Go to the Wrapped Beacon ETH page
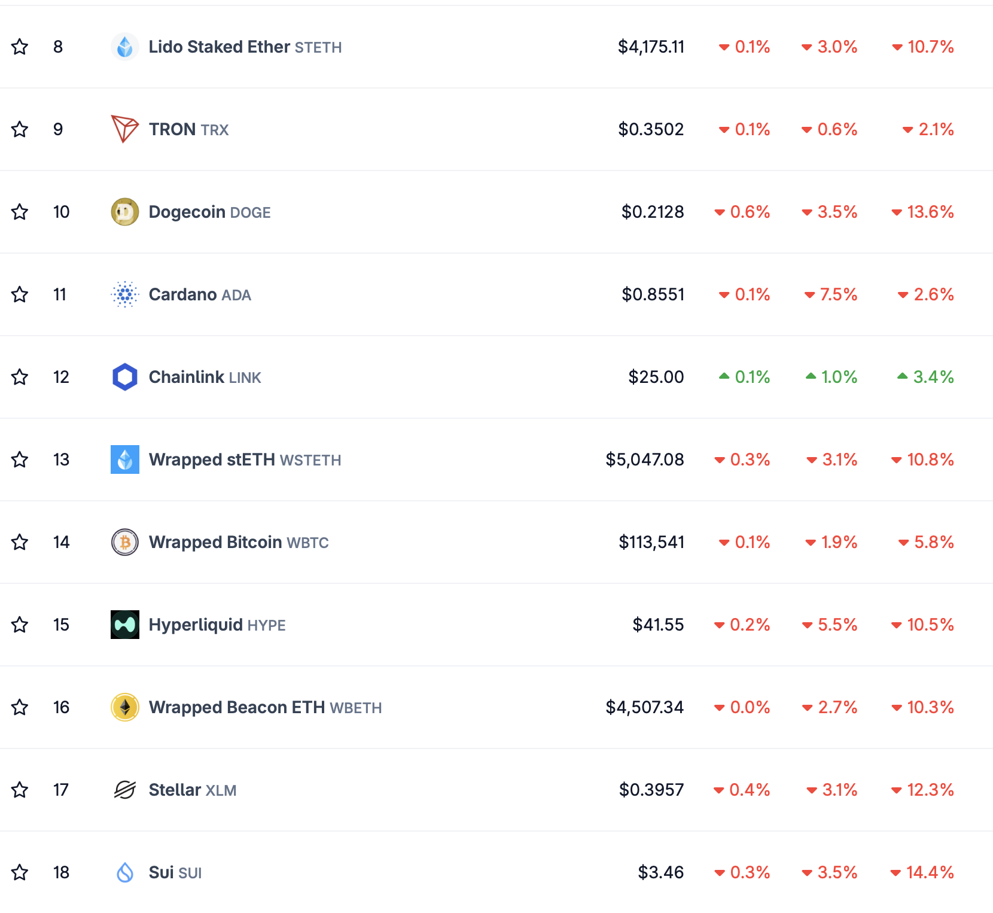 coord(236,707)
